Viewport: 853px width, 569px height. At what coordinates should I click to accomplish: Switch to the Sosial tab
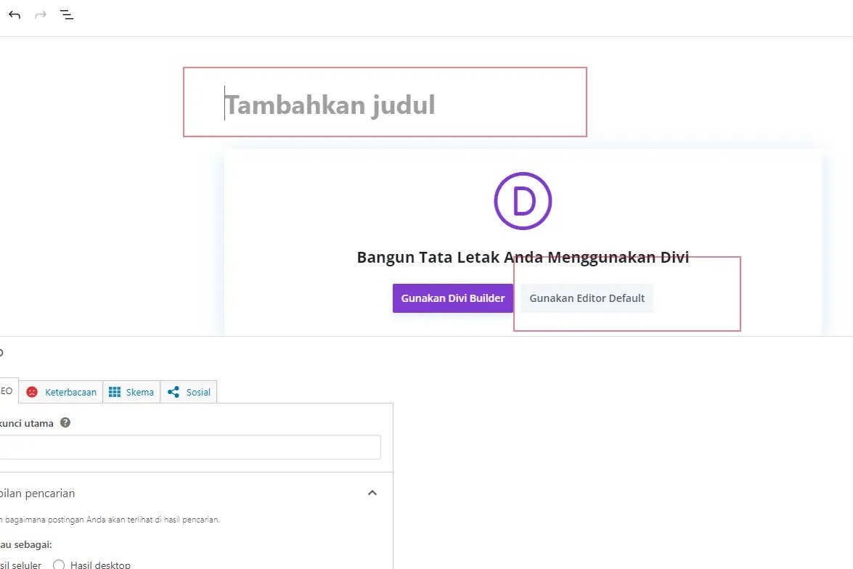click(189, 392)
